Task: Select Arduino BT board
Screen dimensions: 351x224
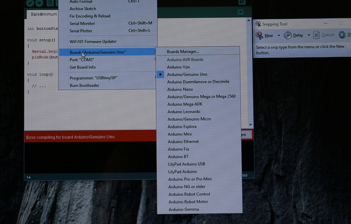Action: 178,157
